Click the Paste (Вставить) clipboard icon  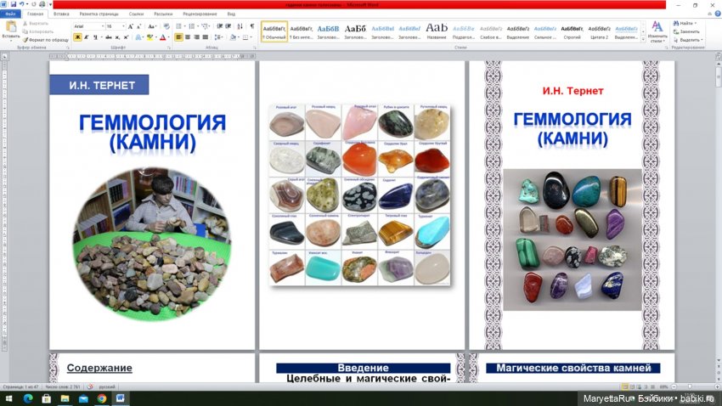(11, 28)
